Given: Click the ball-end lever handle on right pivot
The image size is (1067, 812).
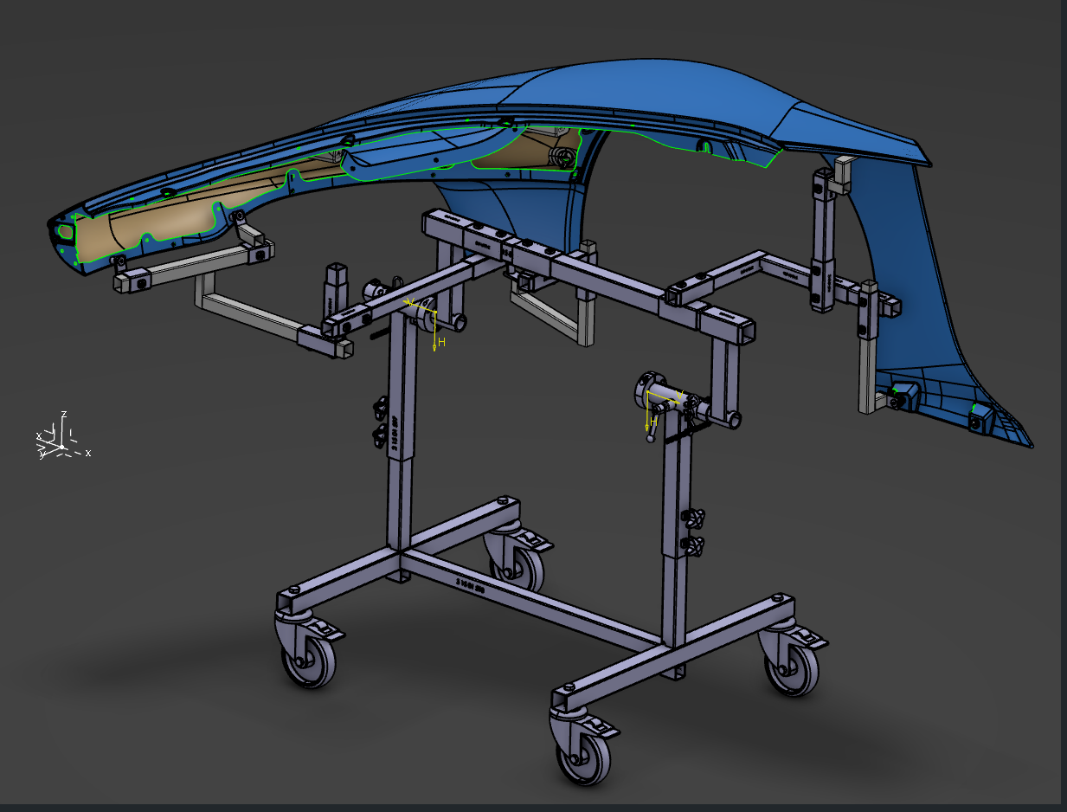Looking at the screenshot, I should point(651,437).
